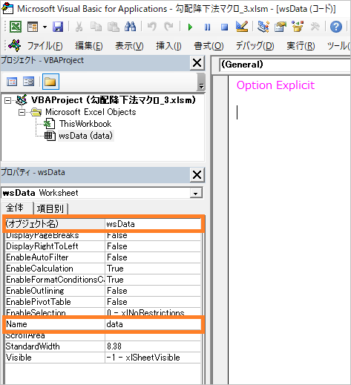
Task: Open the デバッグ(D) menu
Action: [255, 46]
